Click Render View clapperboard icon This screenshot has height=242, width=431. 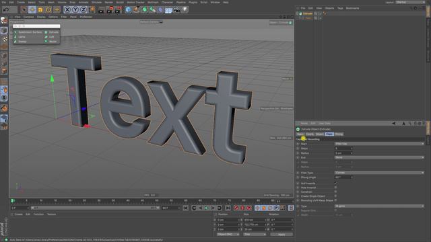tap(102, 10)
